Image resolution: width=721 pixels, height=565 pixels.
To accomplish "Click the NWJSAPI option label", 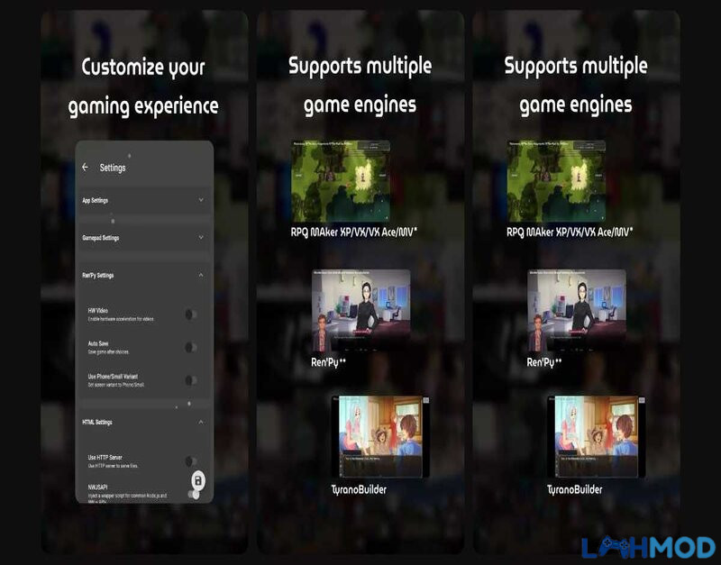I will tap(97, 487).
